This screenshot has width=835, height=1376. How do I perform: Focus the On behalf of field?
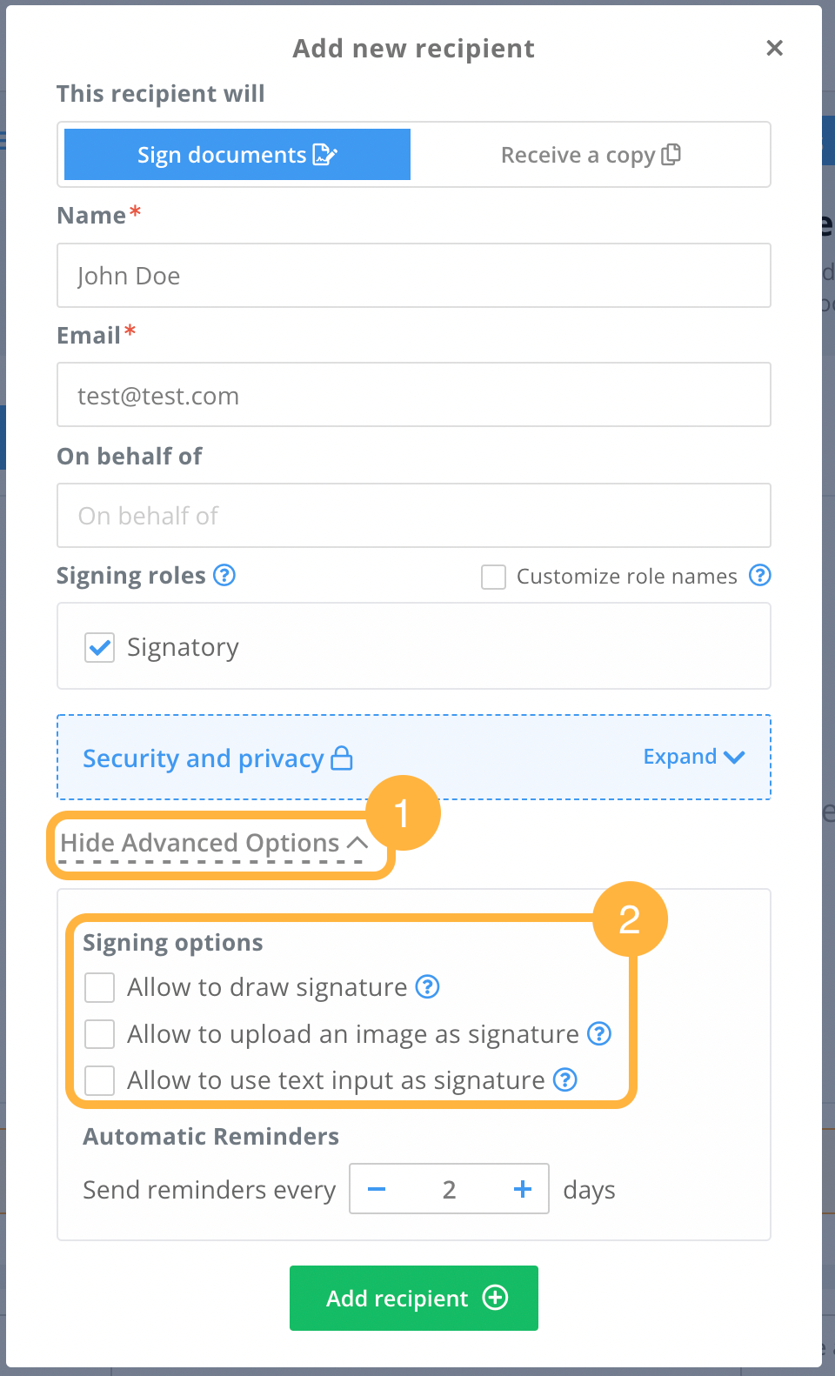pyautogui.click(x=414, y=515)
